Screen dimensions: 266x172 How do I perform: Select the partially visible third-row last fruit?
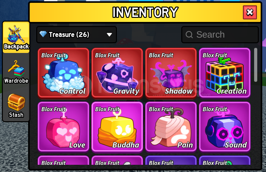point(225,160)
